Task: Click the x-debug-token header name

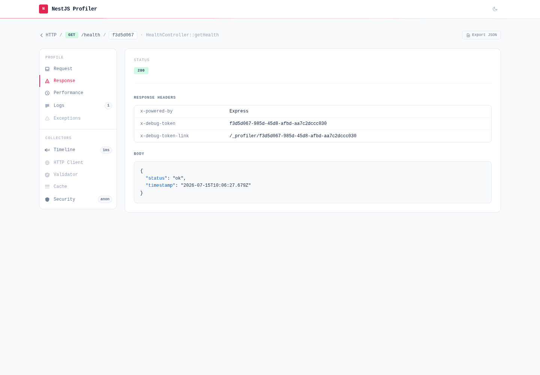Action: pos(158,124)
